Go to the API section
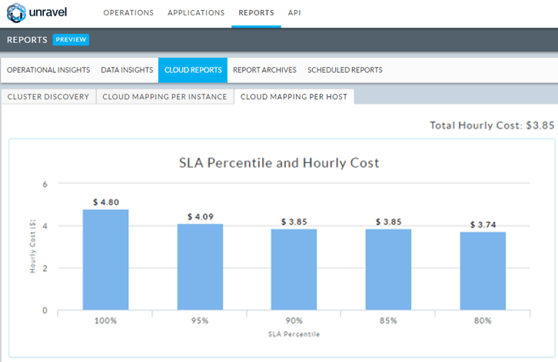 tap(294, 13)
